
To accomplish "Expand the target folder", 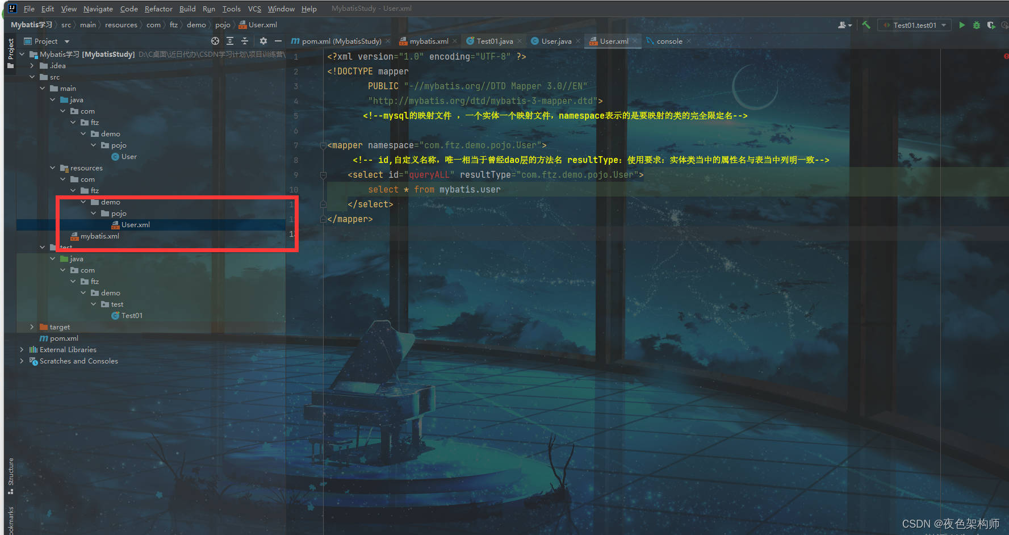I will pyautogui.click(x=32, y=327).
